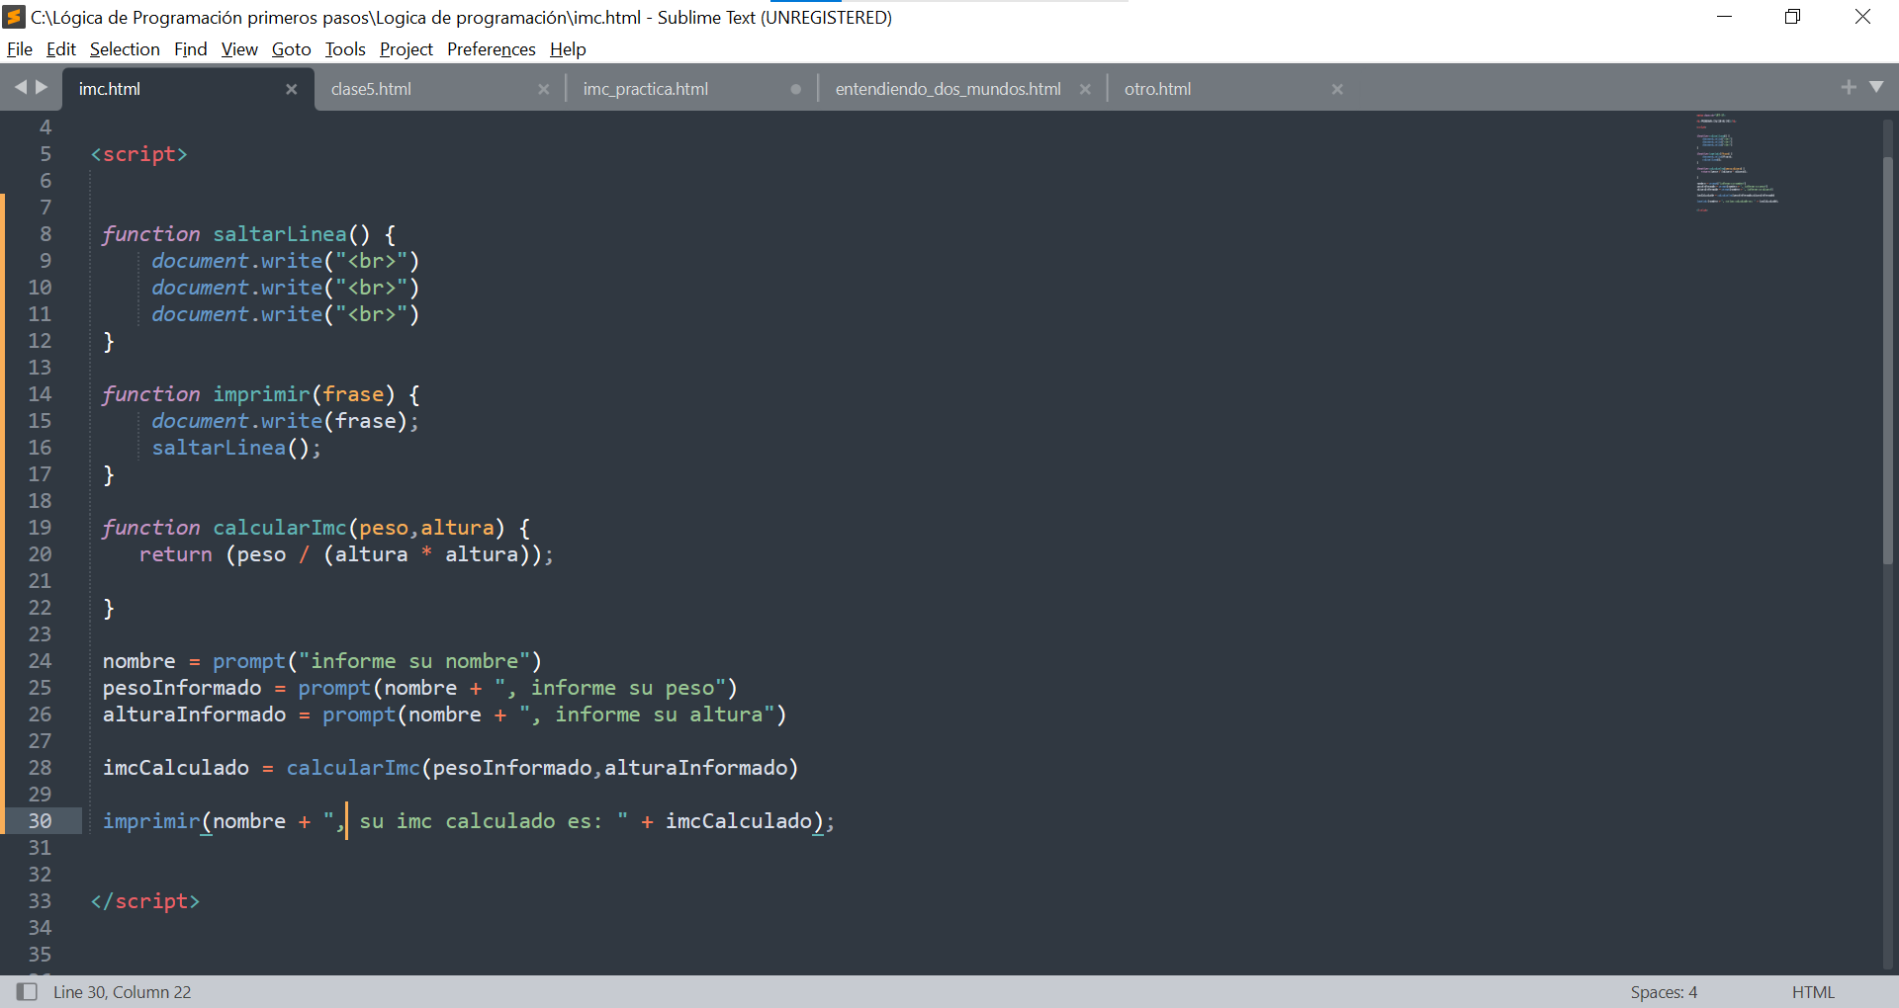Close the imc.html tab

[x=291, y=89]
